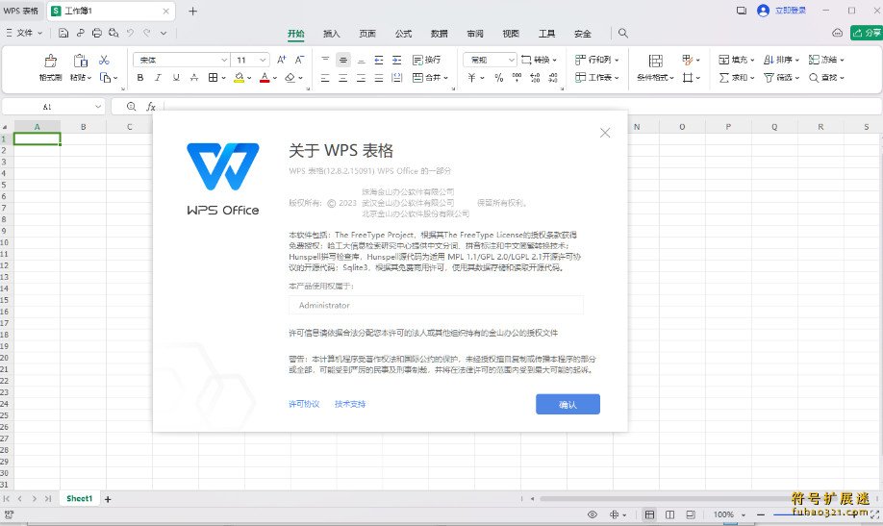The height and width of the screenshot is (526, 883).
Task: Click the Cut scissors icon
Action: (104, 60)
